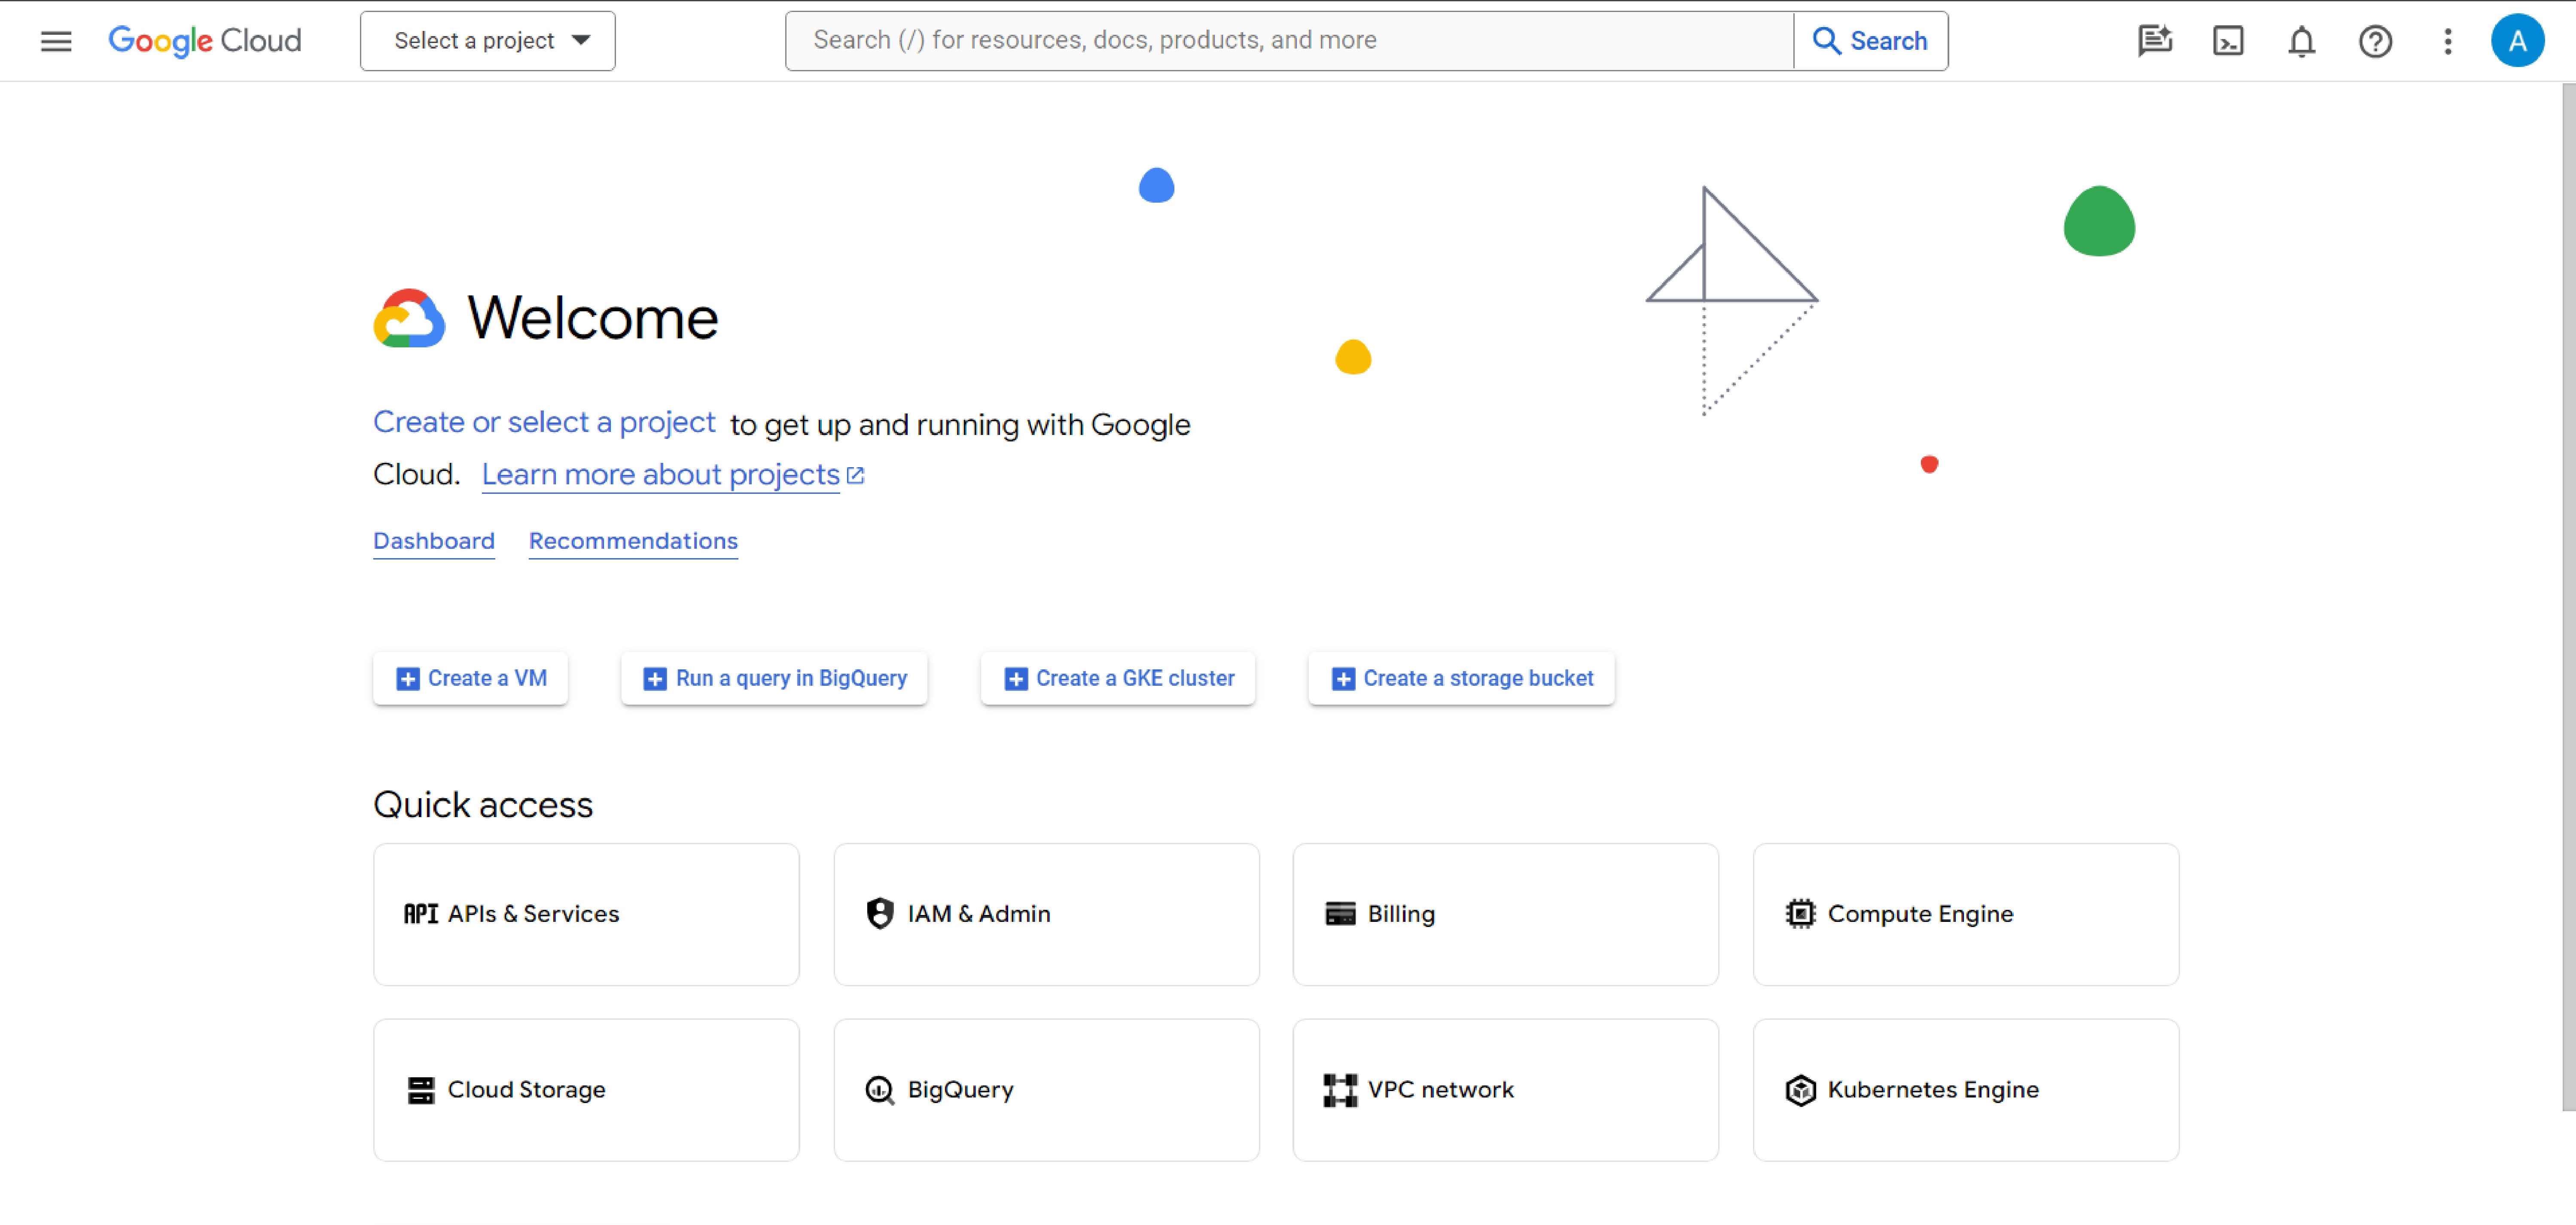Screen dimensions: 2576x1225
Task: Activate Cloud Shell terminal icon
Action: (x=2228, y=41)
